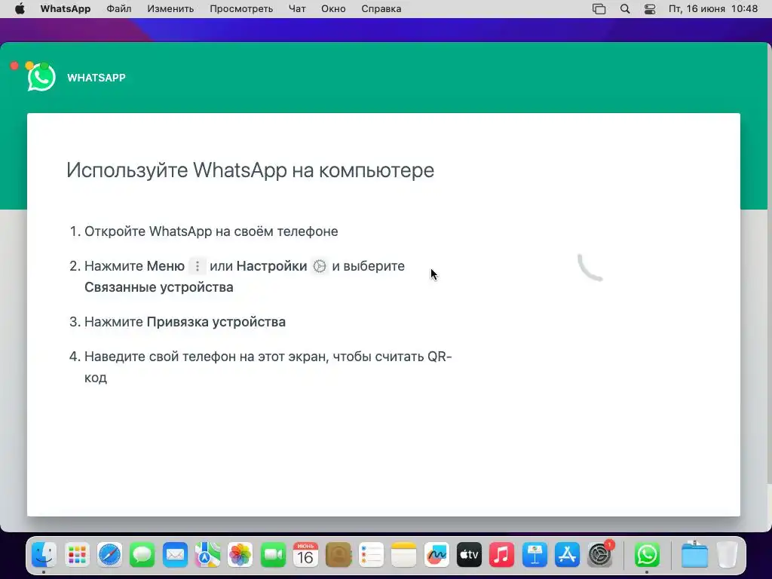This screenshot has width=772, height=579.
Task: Open Notes from the Dock
Action: point(404,556)
